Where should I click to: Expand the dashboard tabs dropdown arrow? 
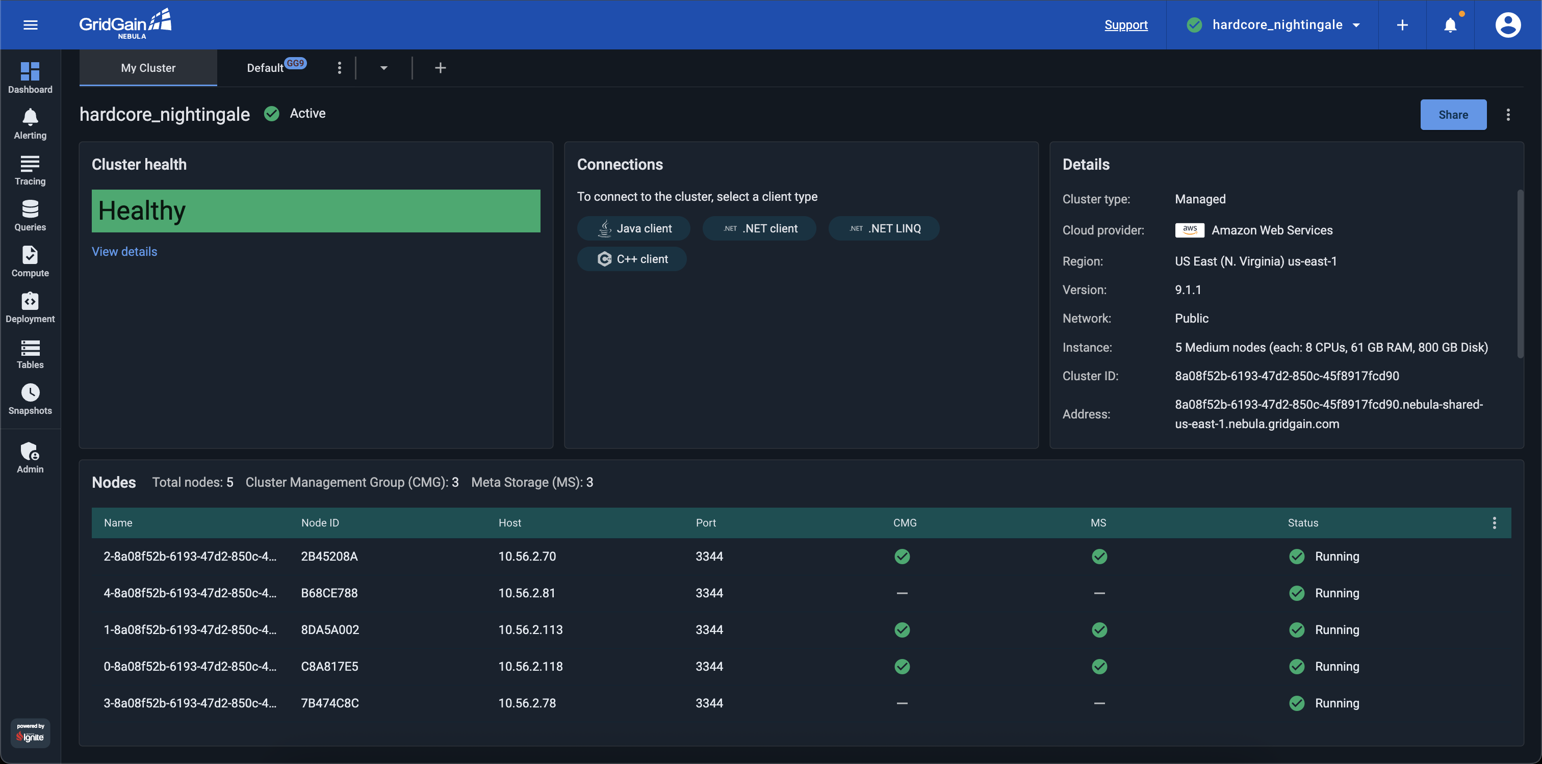click(x=383, y=68)
